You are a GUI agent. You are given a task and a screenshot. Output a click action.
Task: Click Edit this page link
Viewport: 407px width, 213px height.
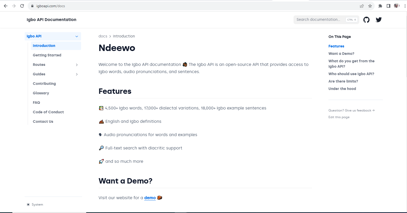pos(339,117)
